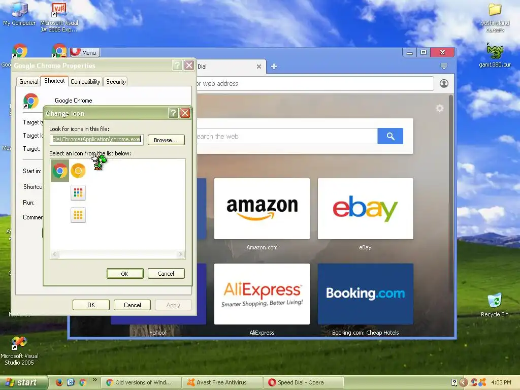Switch to the Security tab
The image size is (520, 390).
(x=116, y=82)
